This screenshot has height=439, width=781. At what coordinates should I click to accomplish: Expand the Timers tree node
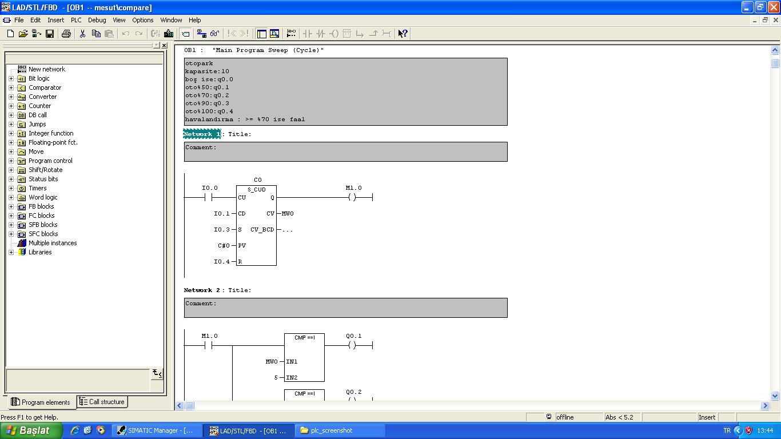[11, 188]
